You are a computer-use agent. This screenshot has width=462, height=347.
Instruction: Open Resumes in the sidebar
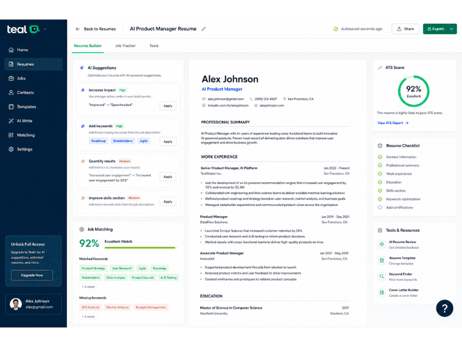33,64
